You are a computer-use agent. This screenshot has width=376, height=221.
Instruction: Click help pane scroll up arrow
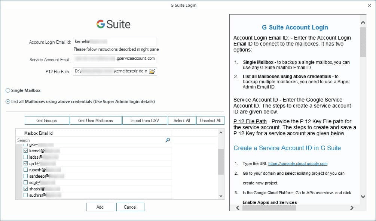363,23
